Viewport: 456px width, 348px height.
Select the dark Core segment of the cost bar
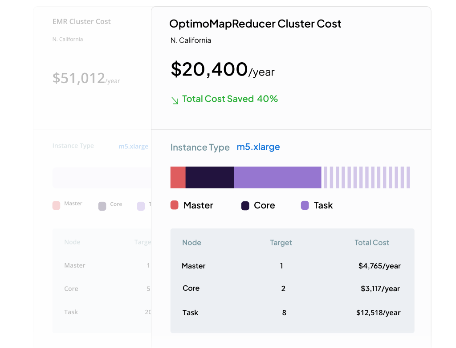pyautogui.click(x=210, y=177)
